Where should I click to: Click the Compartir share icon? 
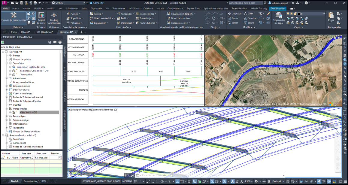pos(91,3)
